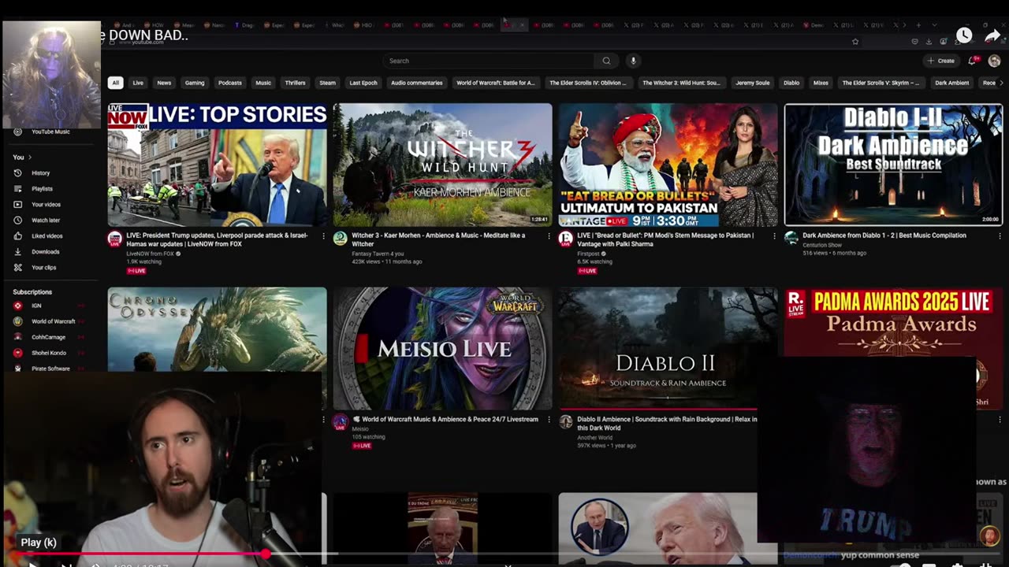Click the Centurion Show channel avatar
1009x567 pixels.
click(x=791, y=239)
